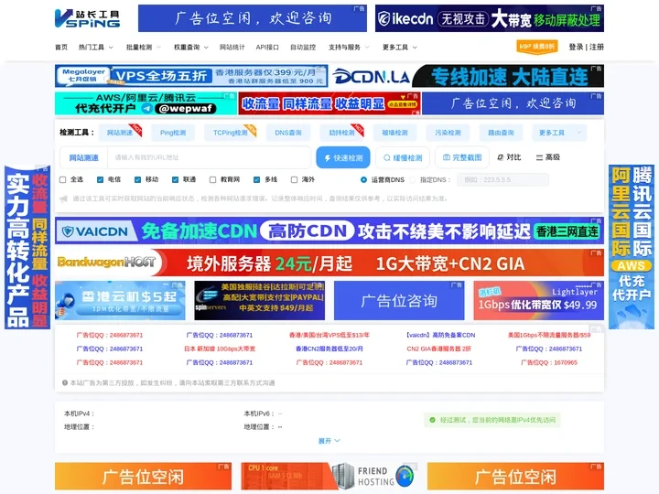659x494 pixels.
Task: Click the URL input field
Action: click(x=210, y=157)
